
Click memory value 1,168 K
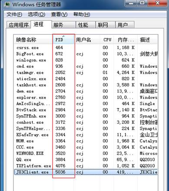tap(126, 48)
